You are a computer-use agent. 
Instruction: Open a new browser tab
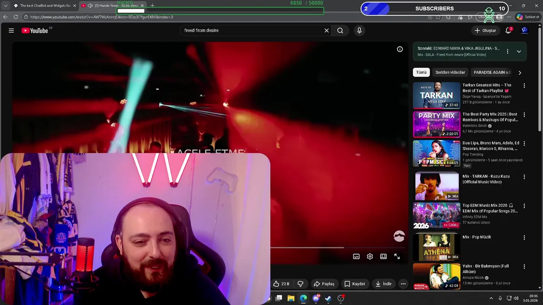[x=152, y=6]
